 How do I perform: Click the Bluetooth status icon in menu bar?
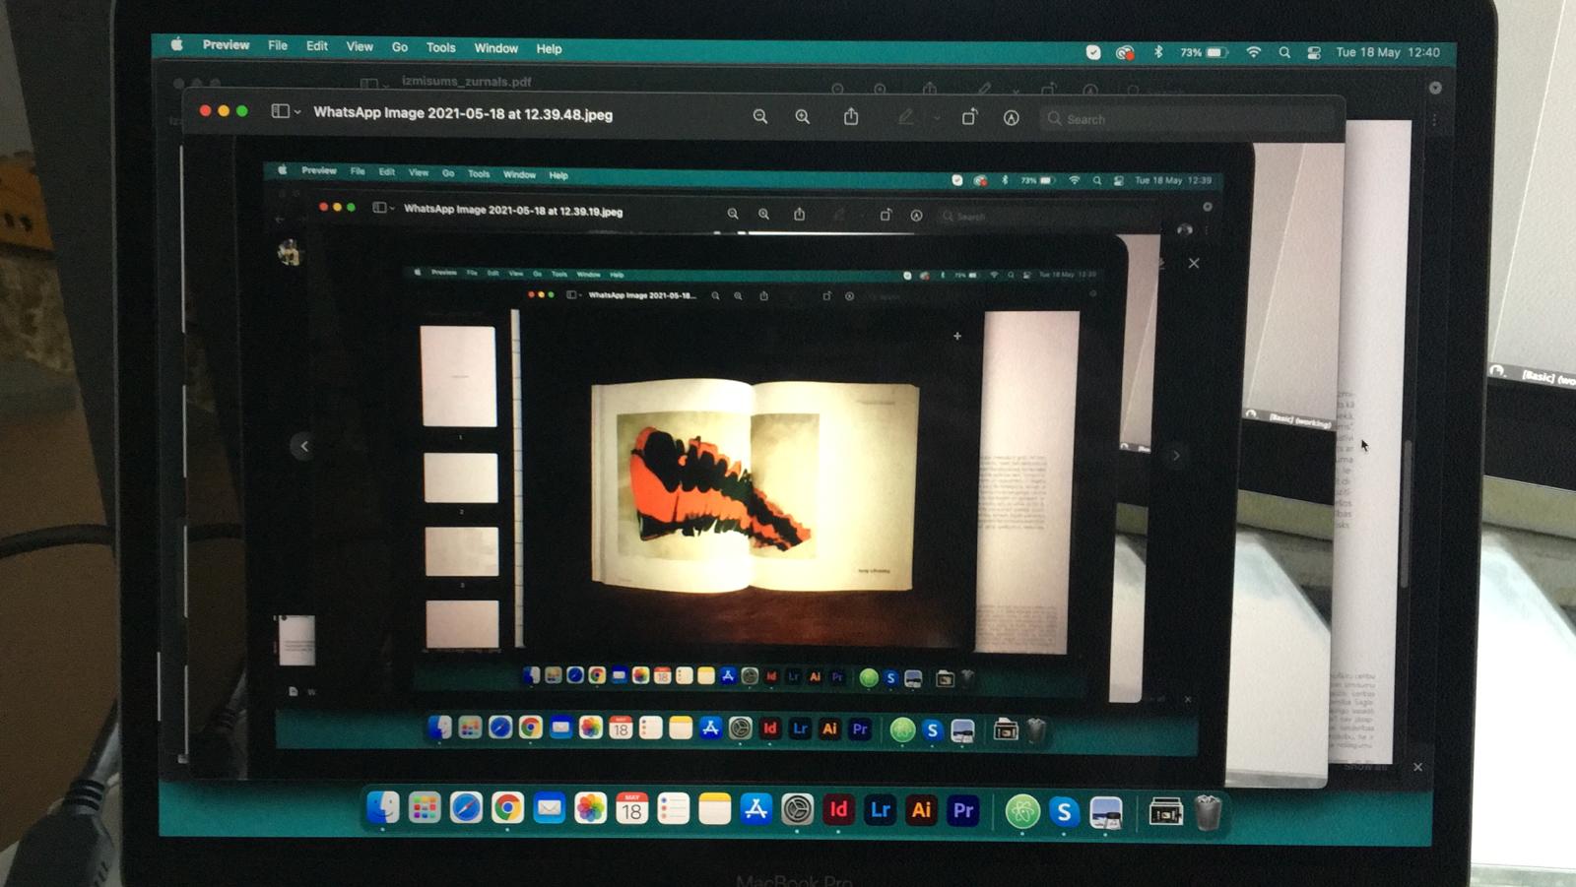1158,52
